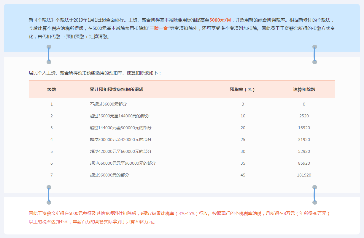364x238 pixels.
Task: Click the 速算扣除数 column header
Action: [304, 89]
